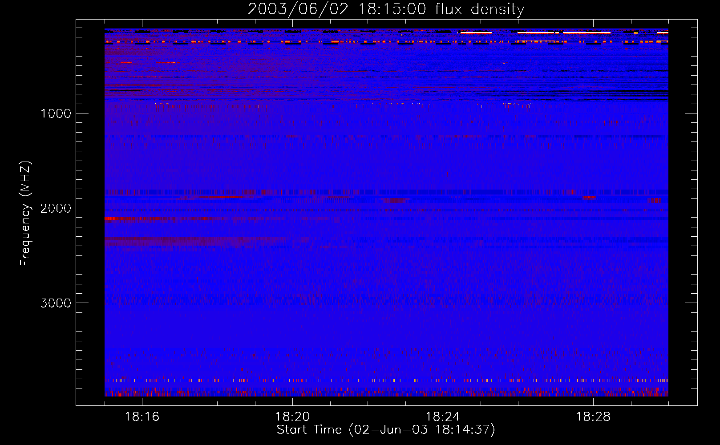Click the 18:20 time tick label
The image size is (720, 445).
(292, 417)
